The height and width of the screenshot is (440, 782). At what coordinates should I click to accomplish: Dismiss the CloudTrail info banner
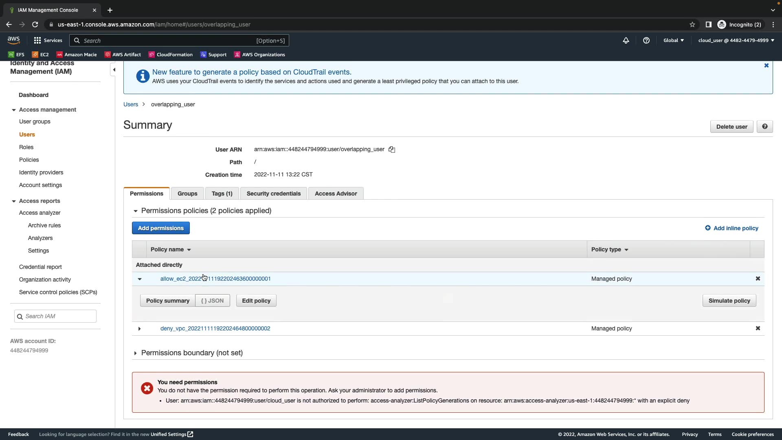pos(766,66)
